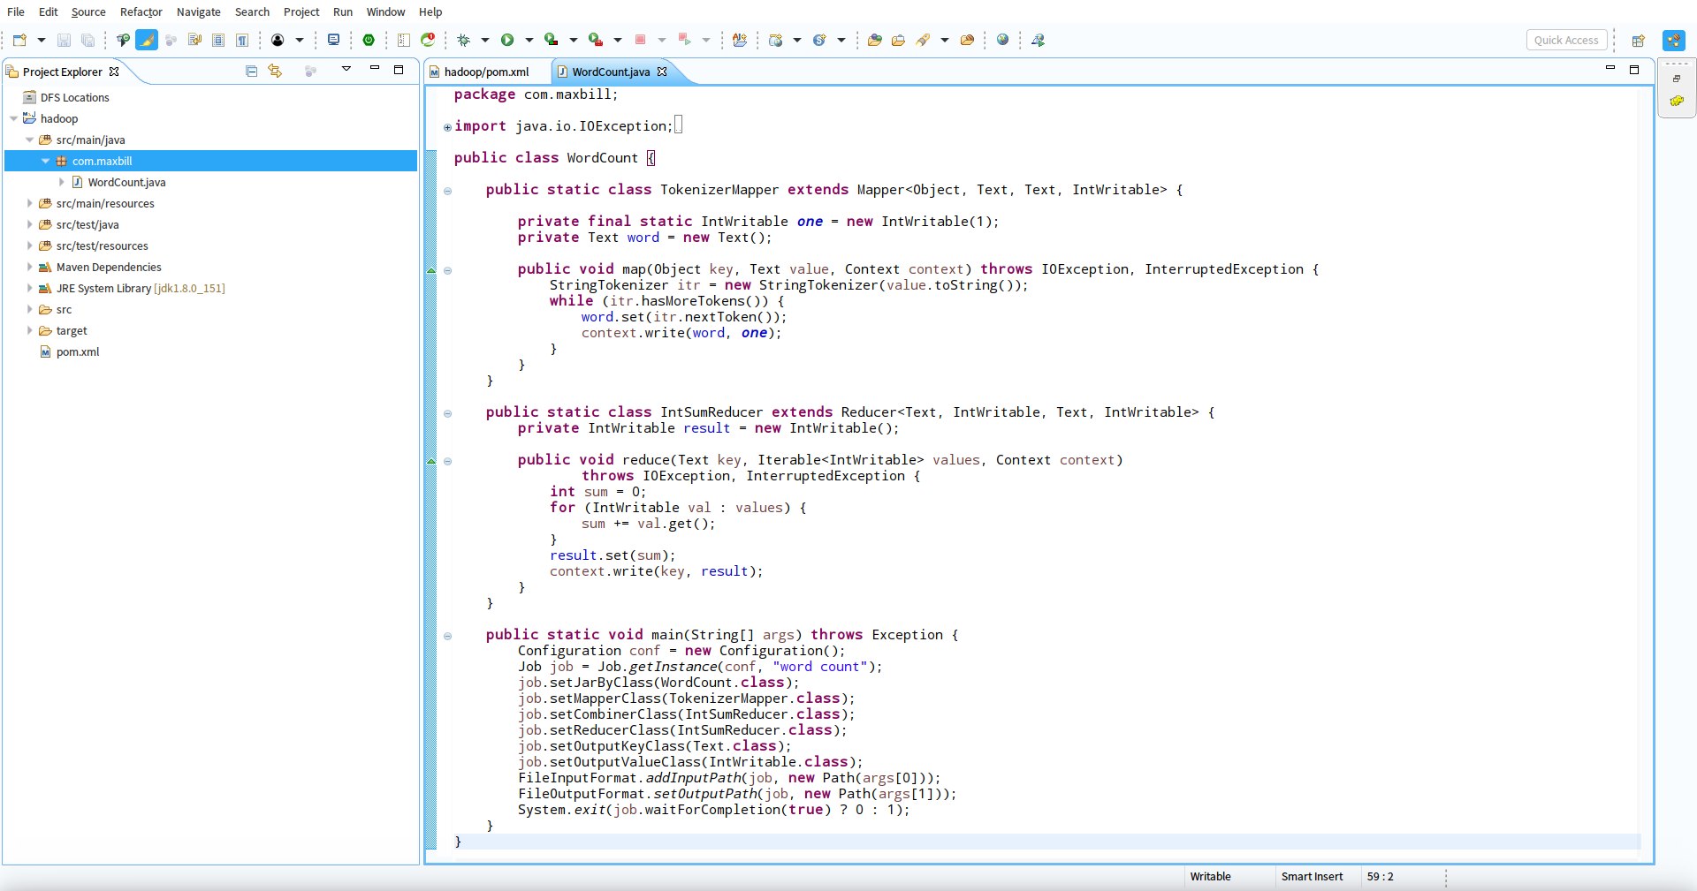Open the Debug dropdown arrow

coord(484,40)
